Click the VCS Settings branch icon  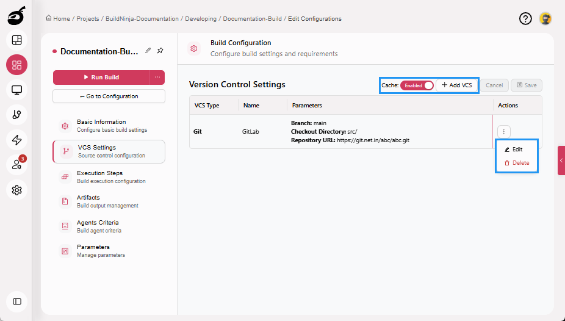click(x=66, y=151)
